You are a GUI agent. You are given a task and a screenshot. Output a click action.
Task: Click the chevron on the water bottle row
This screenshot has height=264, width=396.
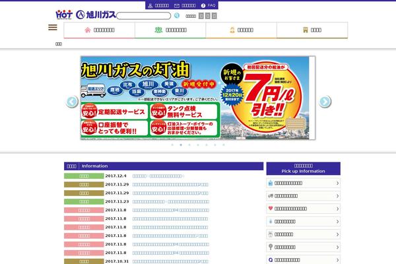click(338, 183)
